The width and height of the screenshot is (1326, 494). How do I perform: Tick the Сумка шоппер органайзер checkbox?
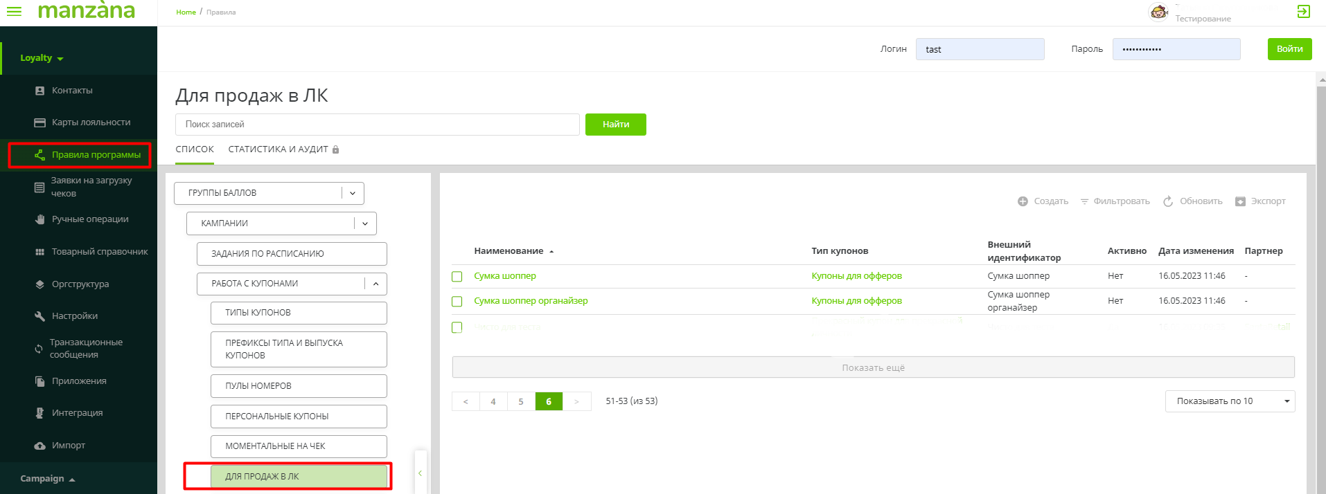click(x=457, y=302)
